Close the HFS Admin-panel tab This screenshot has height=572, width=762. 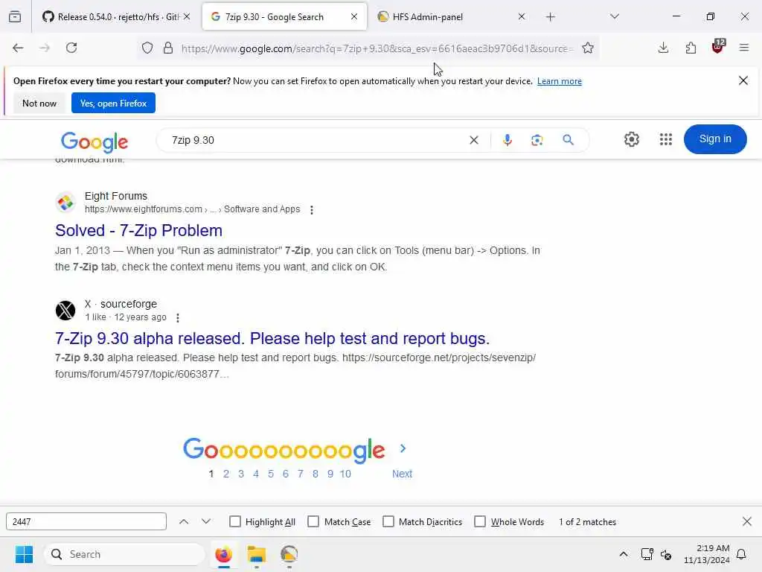click(522, 16)
